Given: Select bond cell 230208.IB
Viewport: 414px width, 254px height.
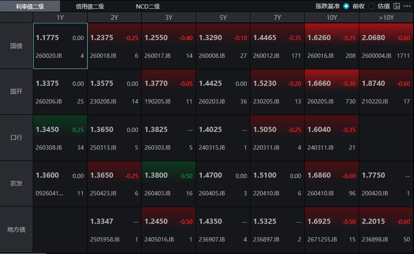Looking at the screenshot, I should click(x=114, y=92).
